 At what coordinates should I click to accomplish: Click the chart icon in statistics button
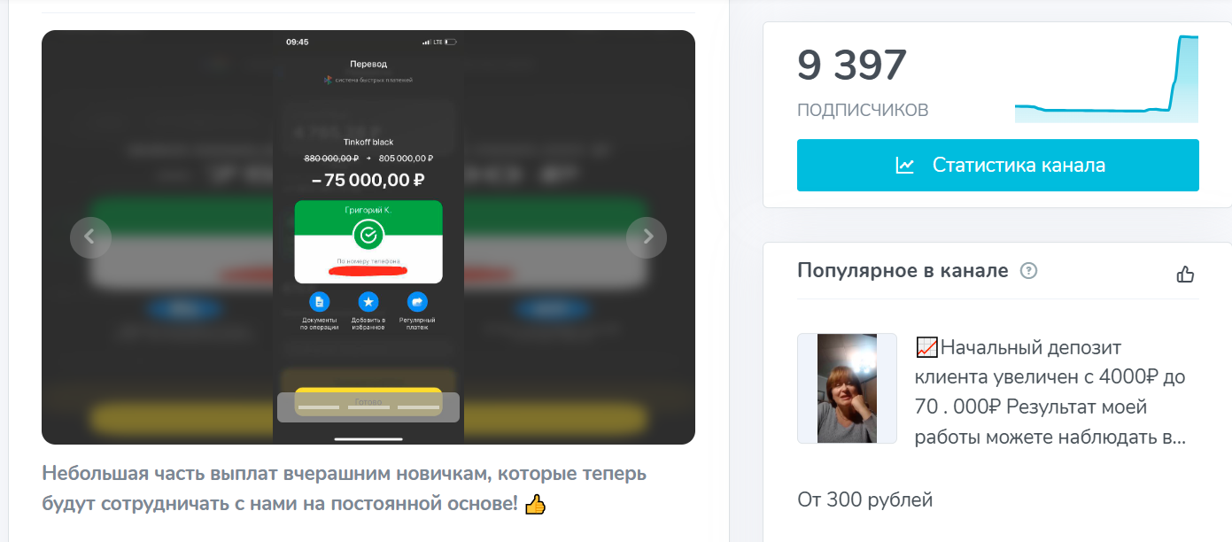[904, 166]
